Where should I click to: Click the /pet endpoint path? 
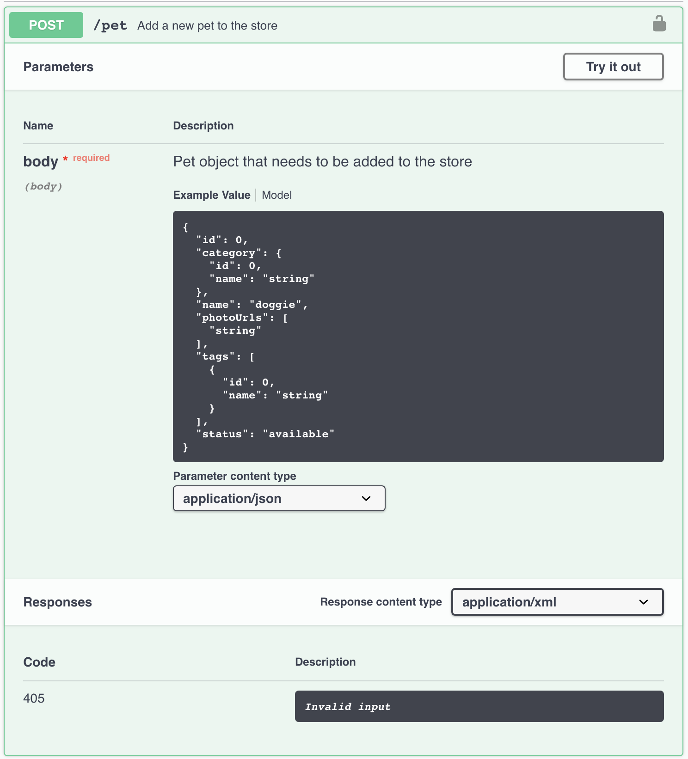click(x=110, y=25)
